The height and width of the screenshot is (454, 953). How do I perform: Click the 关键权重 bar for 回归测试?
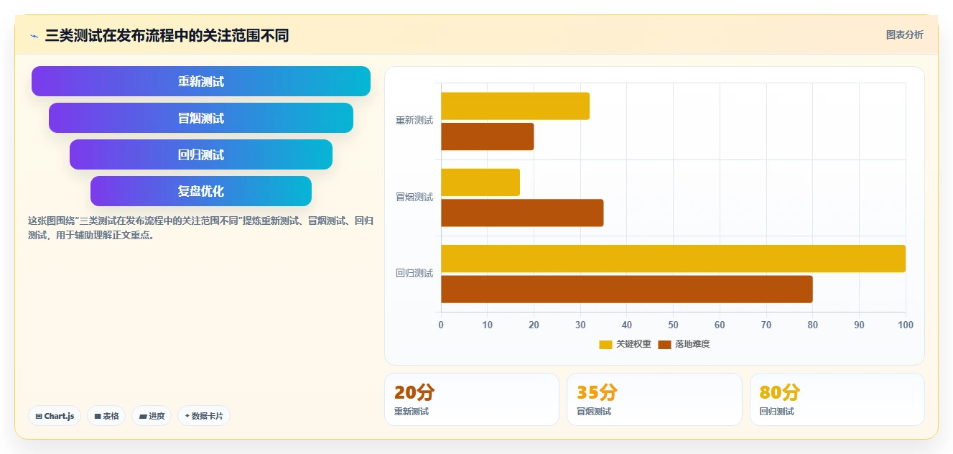pyautogui.click(x=673, y=259)
